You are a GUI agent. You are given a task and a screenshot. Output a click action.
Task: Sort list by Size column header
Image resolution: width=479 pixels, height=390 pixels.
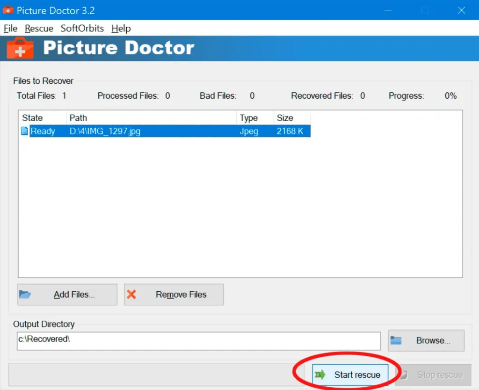coord(291,118)
